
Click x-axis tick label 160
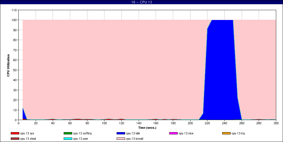156,123
